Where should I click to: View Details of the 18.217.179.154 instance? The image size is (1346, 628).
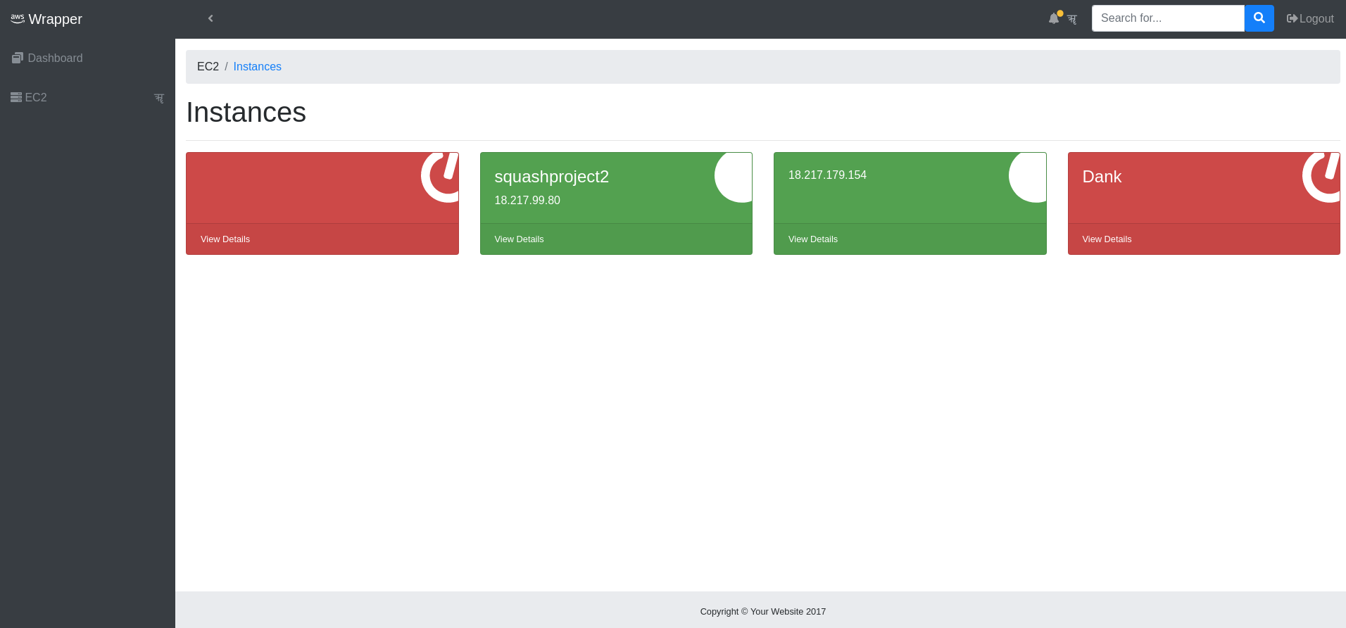pyautogui.click(x=813, y=239)
